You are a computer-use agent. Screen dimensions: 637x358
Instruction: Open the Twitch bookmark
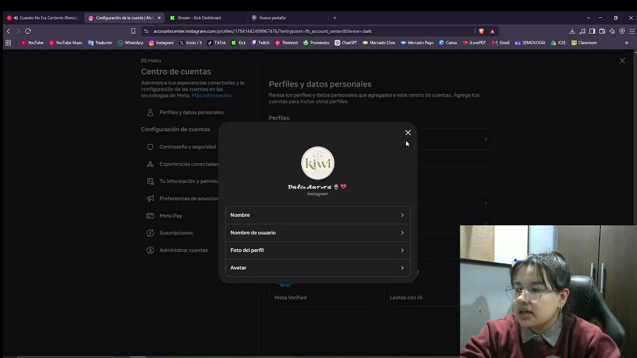tap(260, 43)
